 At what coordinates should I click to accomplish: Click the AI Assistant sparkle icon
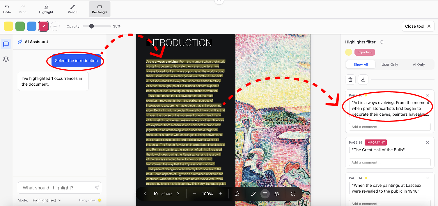point(20,42)
